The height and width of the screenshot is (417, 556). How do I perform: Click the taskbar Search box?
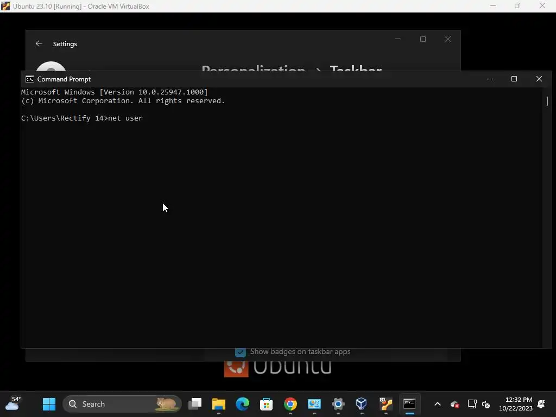122,404
